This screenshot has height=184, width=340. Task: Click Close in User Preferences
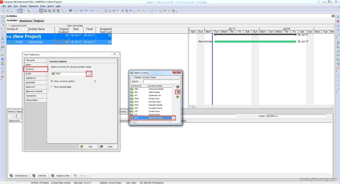coord(107,147)
